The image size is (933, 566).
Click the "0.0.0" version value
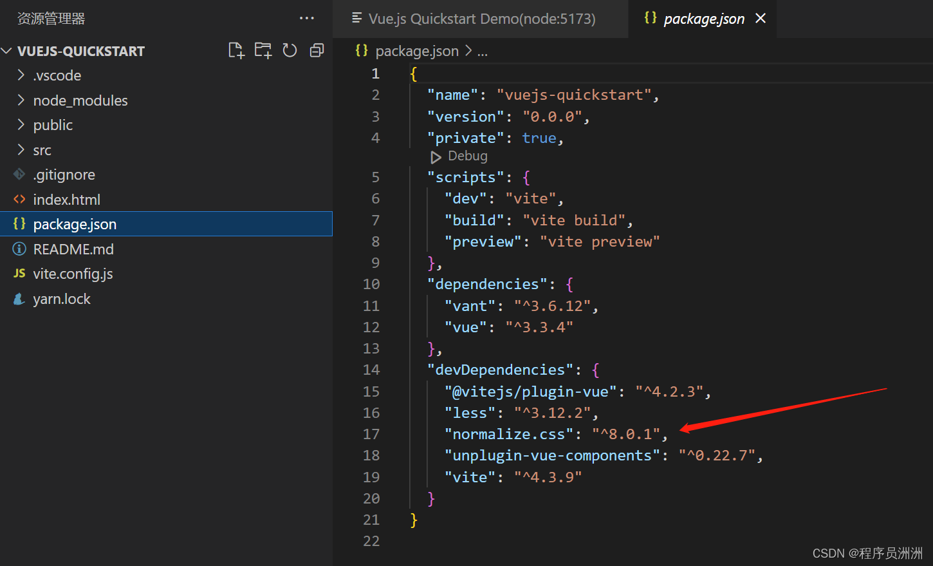pos(552,117)
